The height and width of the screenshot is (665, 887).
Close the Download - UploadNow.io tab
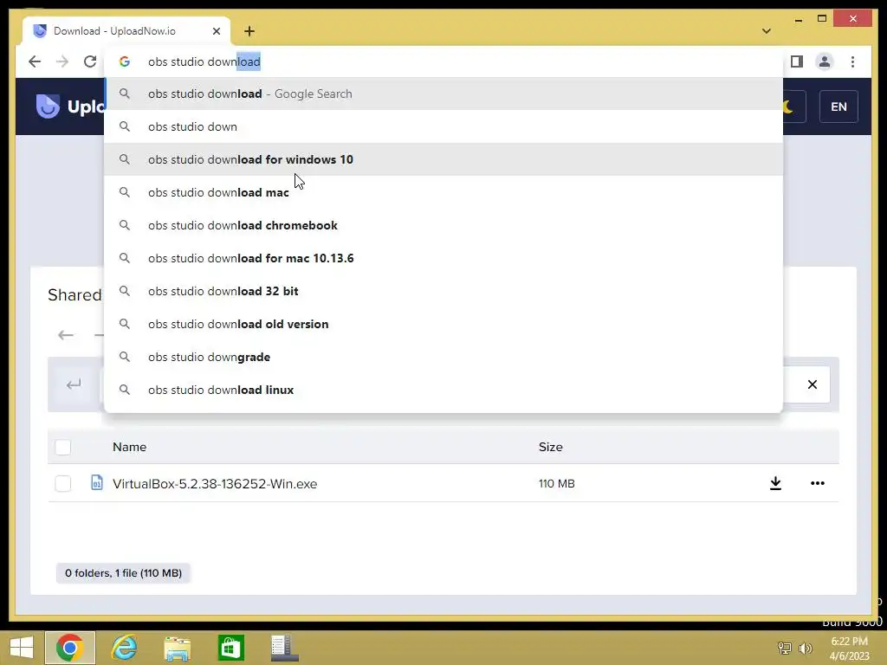pos(216,31)
